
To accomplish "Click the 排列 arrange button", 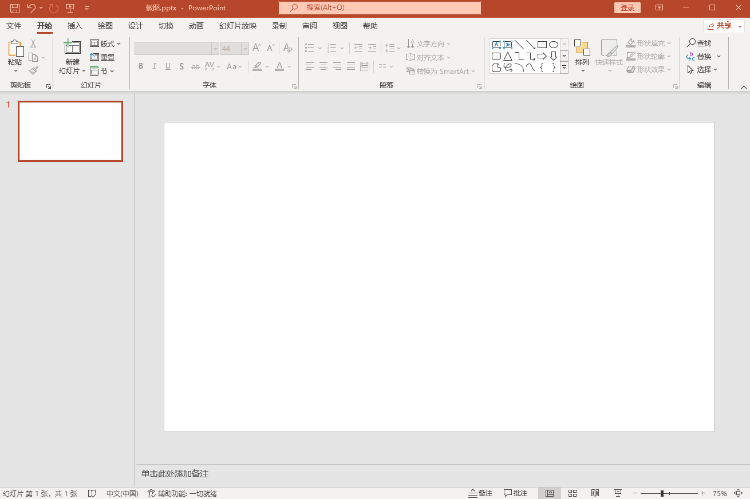I will pyautogui.click(x=582, y=56).
